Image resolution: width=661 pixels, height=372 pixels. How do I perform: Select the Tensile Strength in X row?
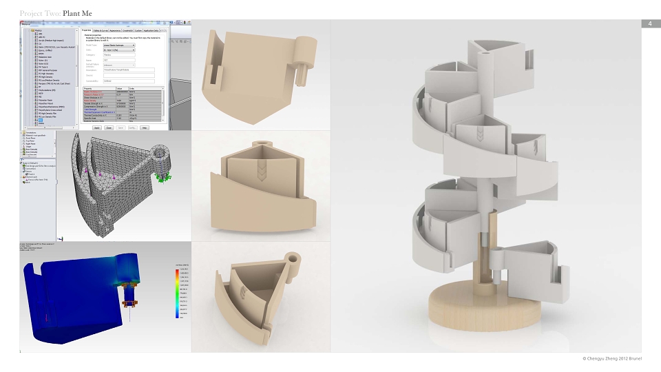[123, 103]
